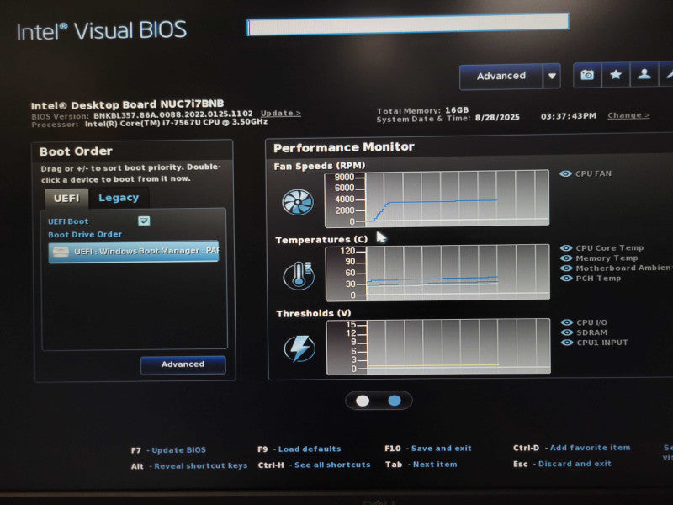Click the Advanced button under Boot Order

coord(183,364)
